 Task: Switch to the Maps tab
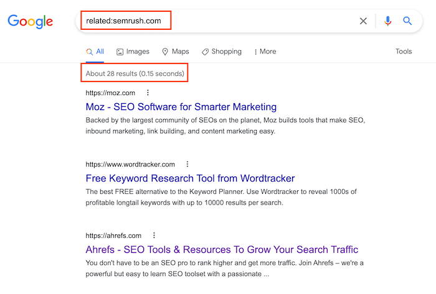point(176,52)
